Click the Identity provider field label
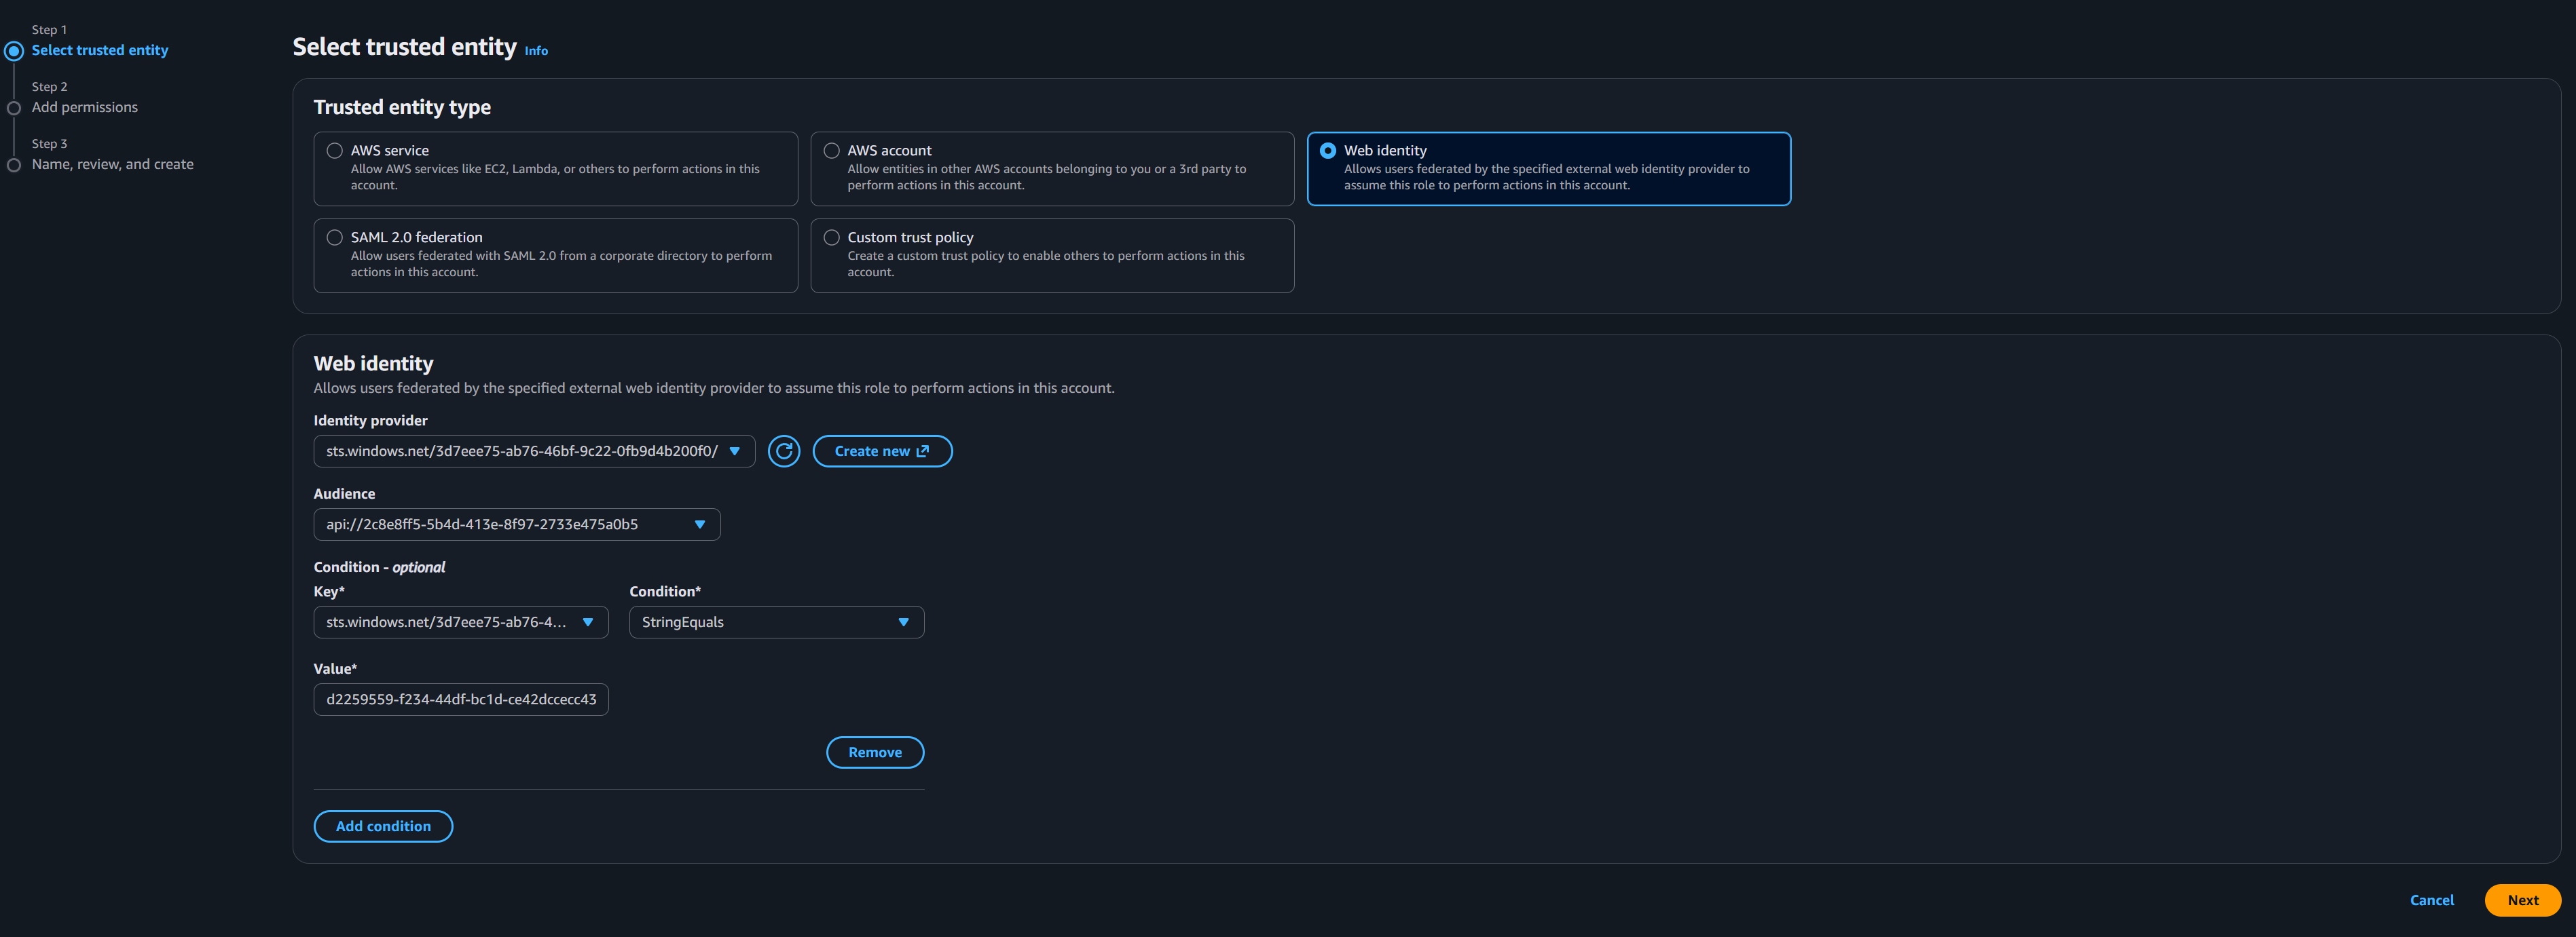This screenshot has height=937, width=2576. [370, 421]
